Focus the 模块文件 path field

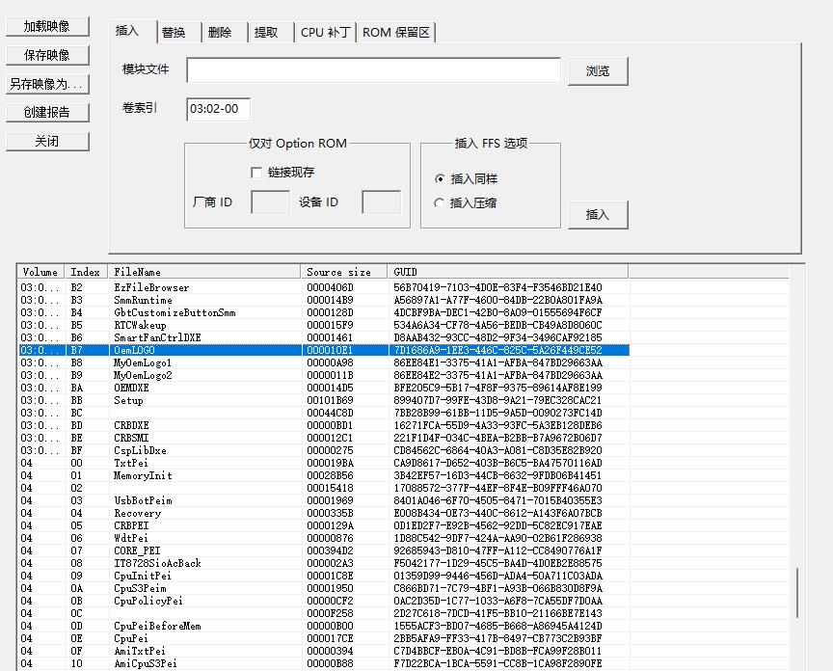[373, 70]
